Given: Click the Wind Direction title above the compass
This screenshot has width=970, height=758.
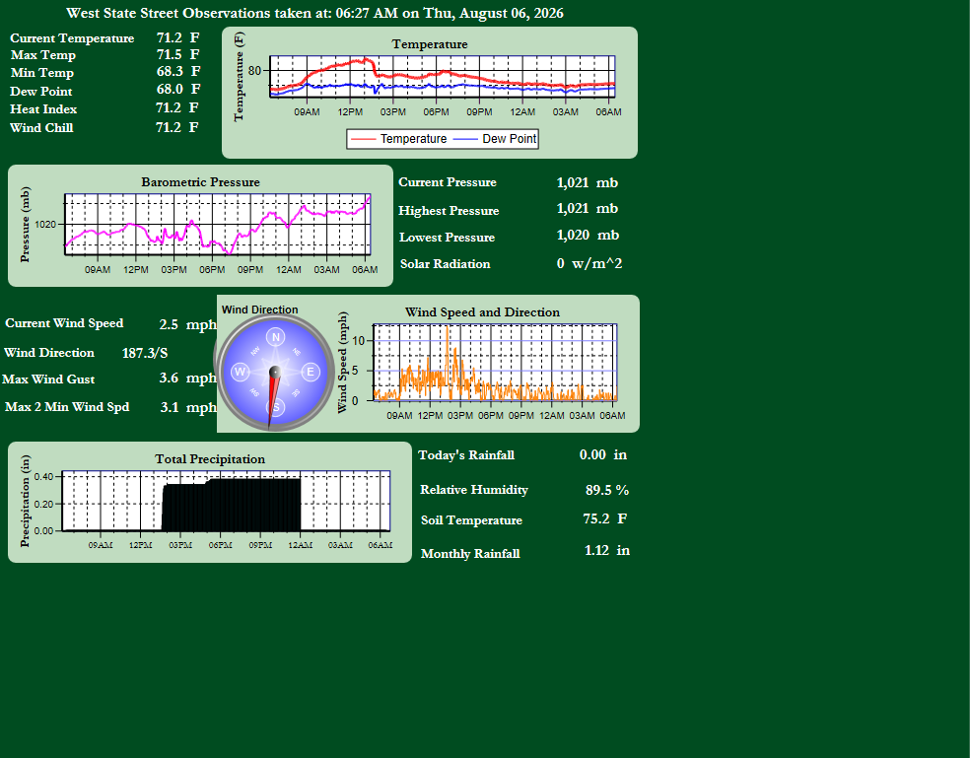Looking at the screenshot, I should click(260, 310).
